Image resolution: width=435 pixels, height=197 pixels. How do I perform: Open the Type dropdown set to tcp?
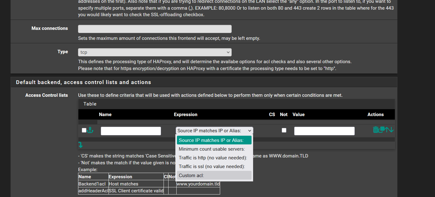pyautogui.click(x=155, y=52)
